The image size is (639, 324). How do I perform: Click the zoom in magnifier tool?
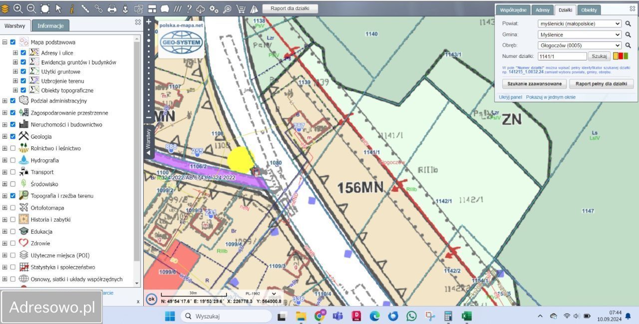[x=18, y=8]
